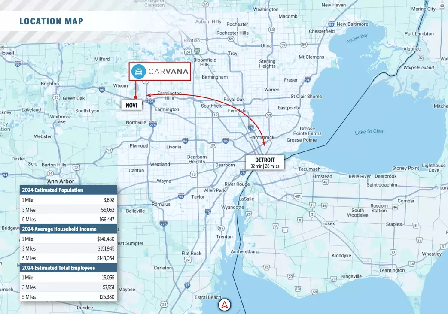The image size is (448, 314).
Task: Click the Mt Clemens map label
Action: pyautogui.click(x=311, y=57)
